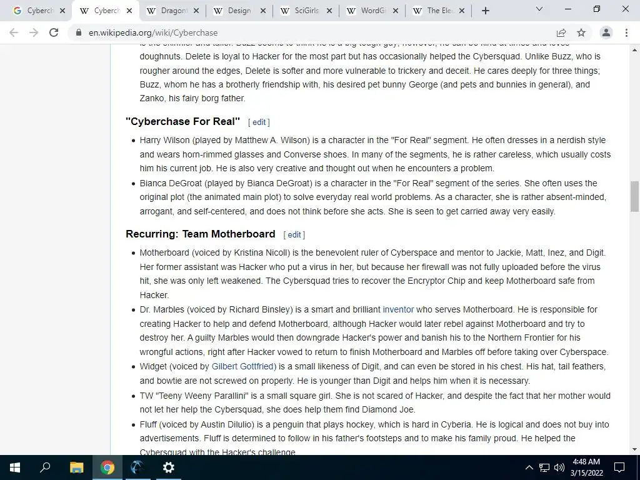Click the "Recurring: Team Motherboard" heading
640x480 pixels.
pos(201,234)
